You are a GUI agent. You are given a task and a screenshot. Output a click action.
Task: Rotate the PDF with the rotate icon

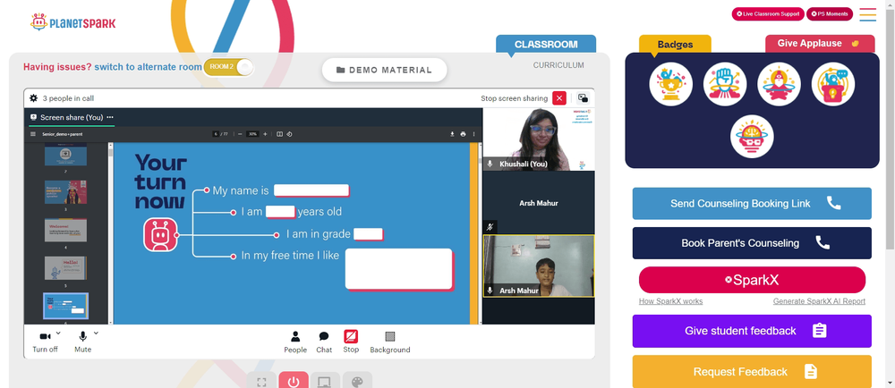coord(289,134)
